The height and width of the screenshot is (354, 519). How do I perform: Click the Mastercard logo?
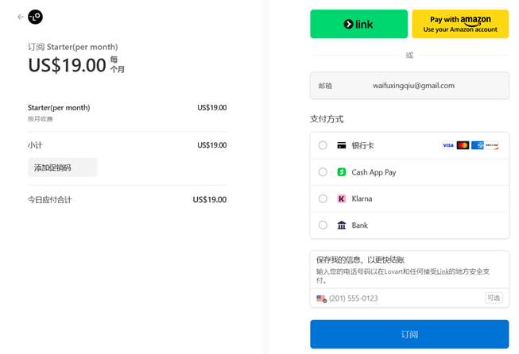(x=463, y=145)
